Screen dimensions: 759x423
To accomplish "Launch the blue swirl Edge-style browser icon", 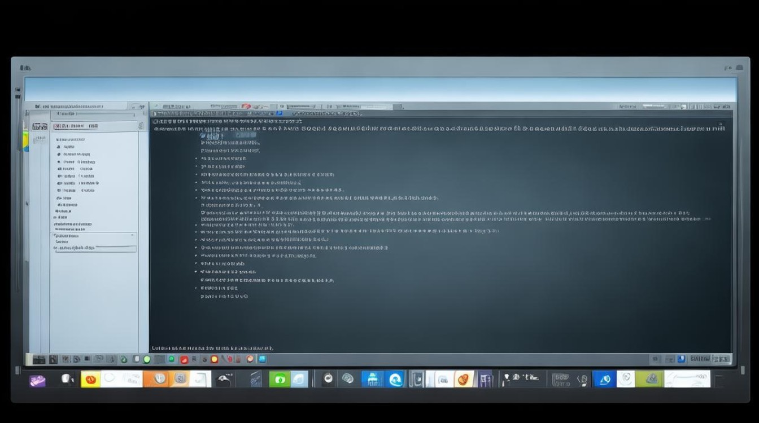I will 395,379.
